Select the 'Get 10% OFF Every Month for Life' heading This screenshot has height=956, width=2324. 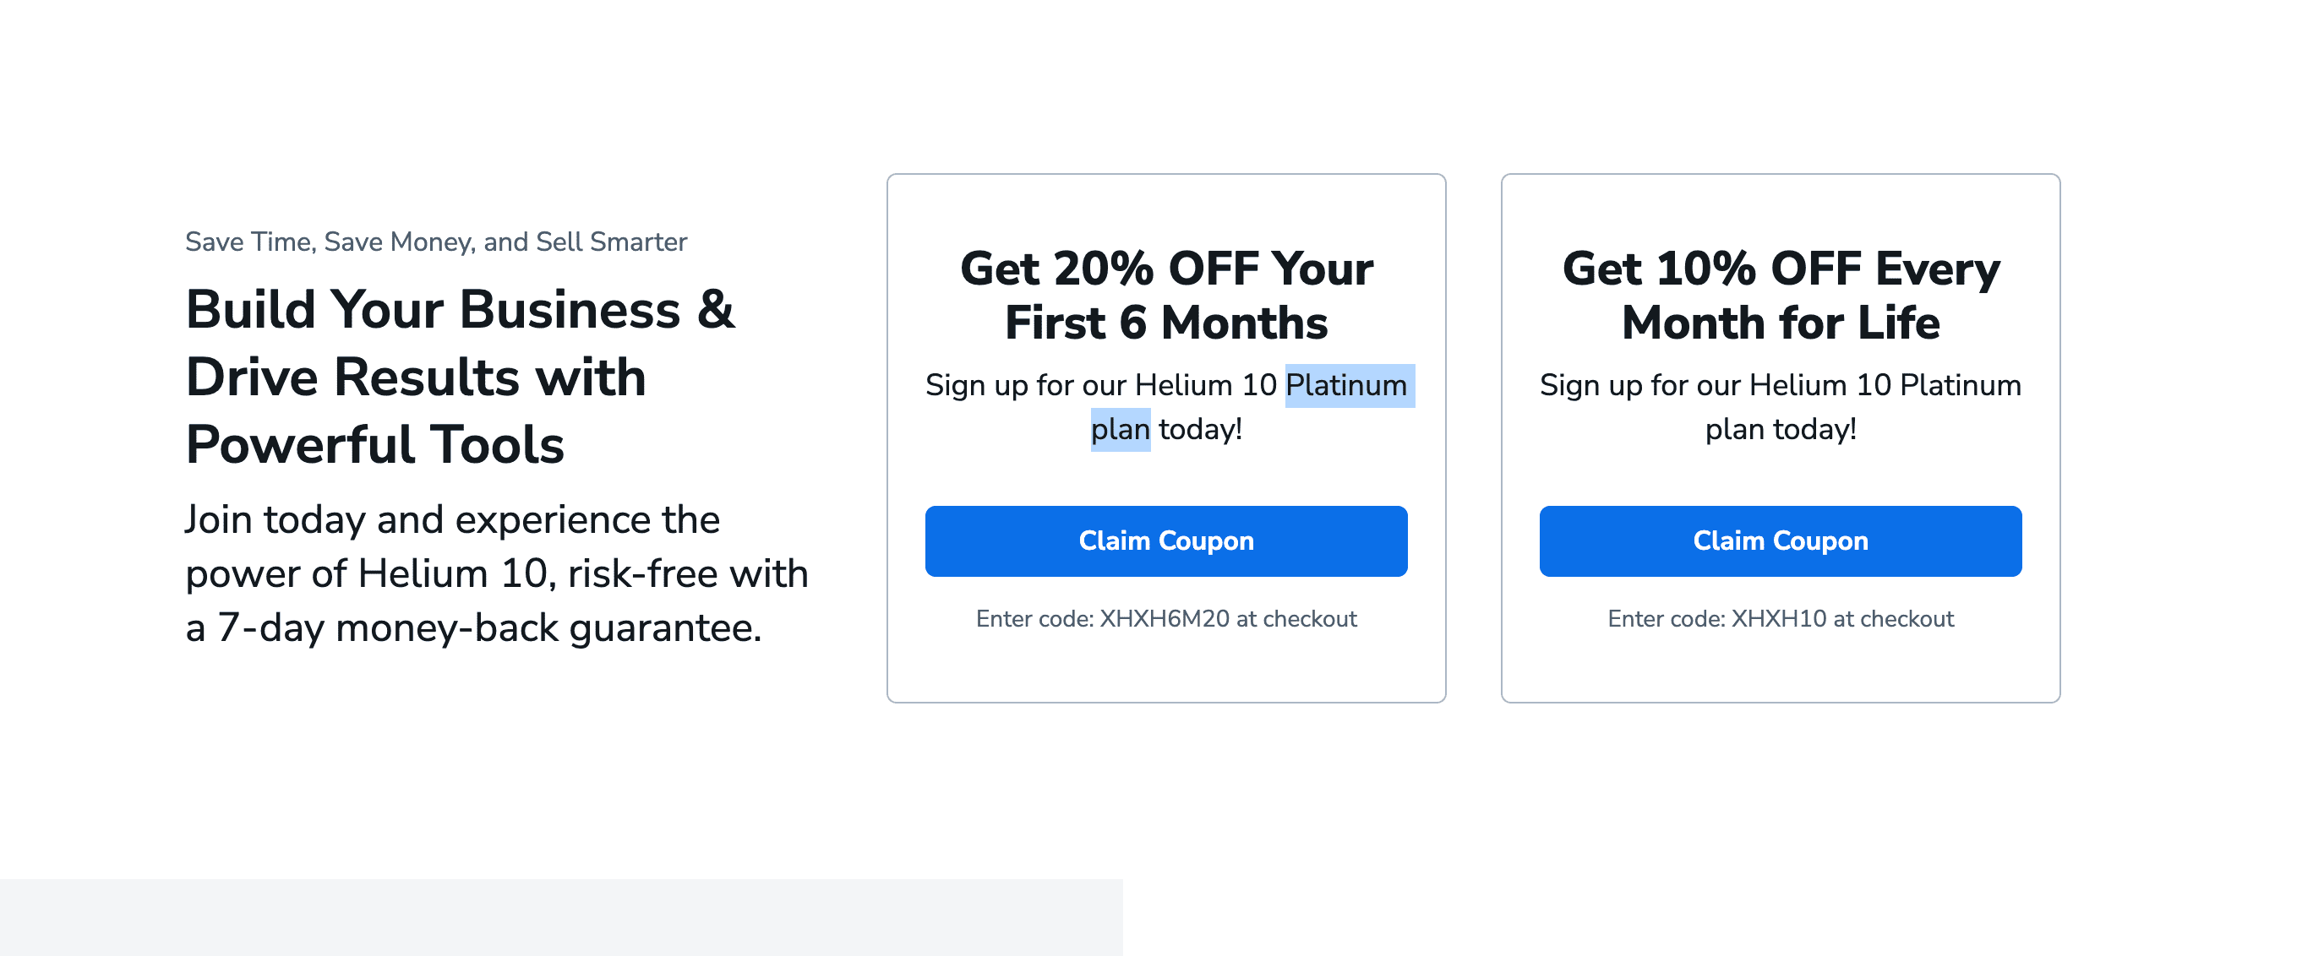coord(1780,295)
